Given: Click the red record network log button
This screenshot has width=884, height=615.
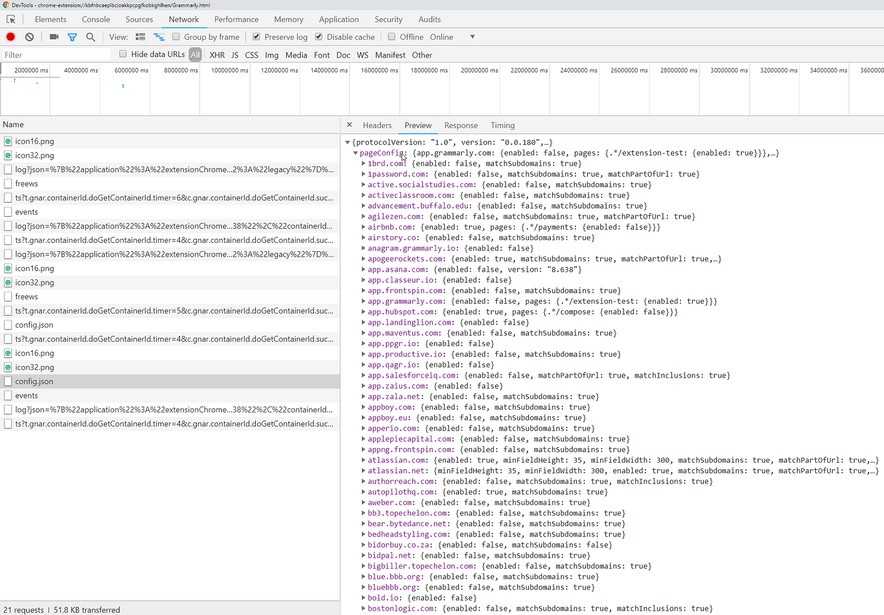Looking at the screenshot, I should pyautogui.click(x=10, y=37).
